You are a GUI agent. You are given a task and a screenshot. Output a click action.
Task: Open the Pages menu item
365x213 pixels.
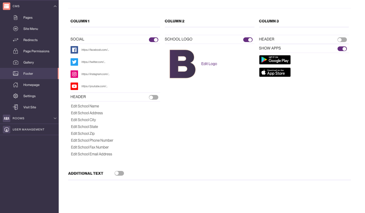click(28, 18)
